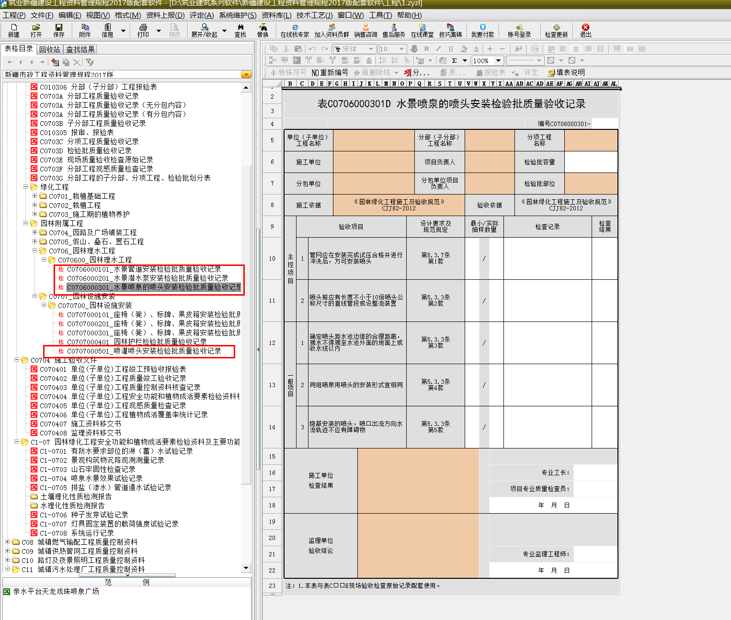Click the 检验批容量 input cell
Image resolution: width=731 pixels, height=620 pixels.
(591, 162)
